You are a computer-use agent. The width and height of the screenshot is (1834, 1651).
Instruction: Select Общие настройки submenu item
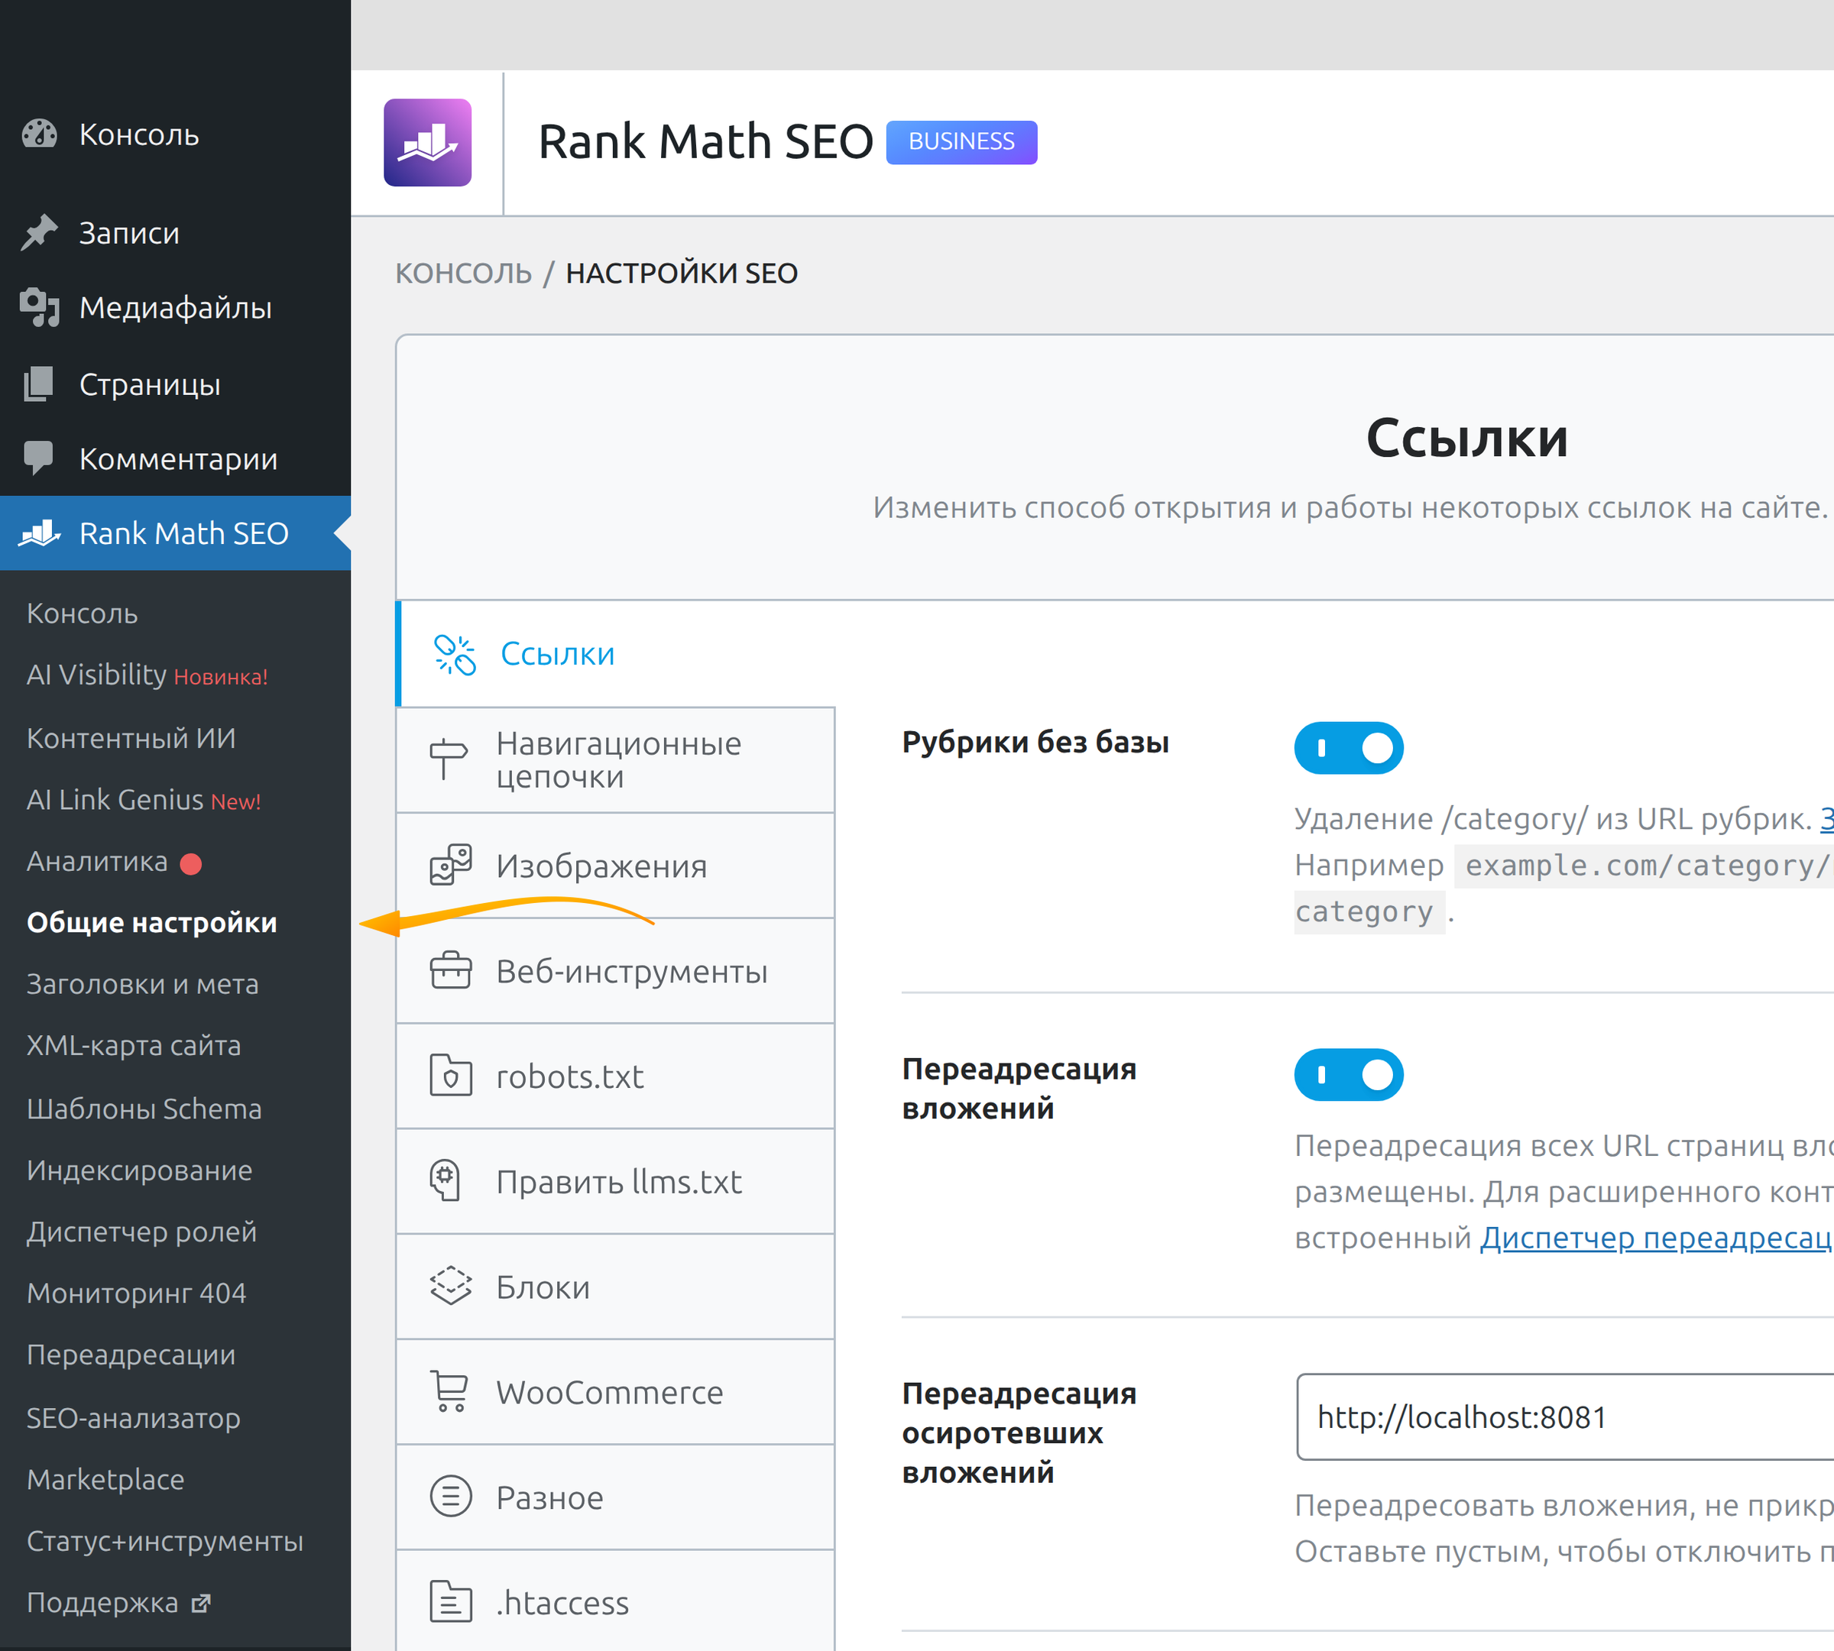[x=151, y=923]
